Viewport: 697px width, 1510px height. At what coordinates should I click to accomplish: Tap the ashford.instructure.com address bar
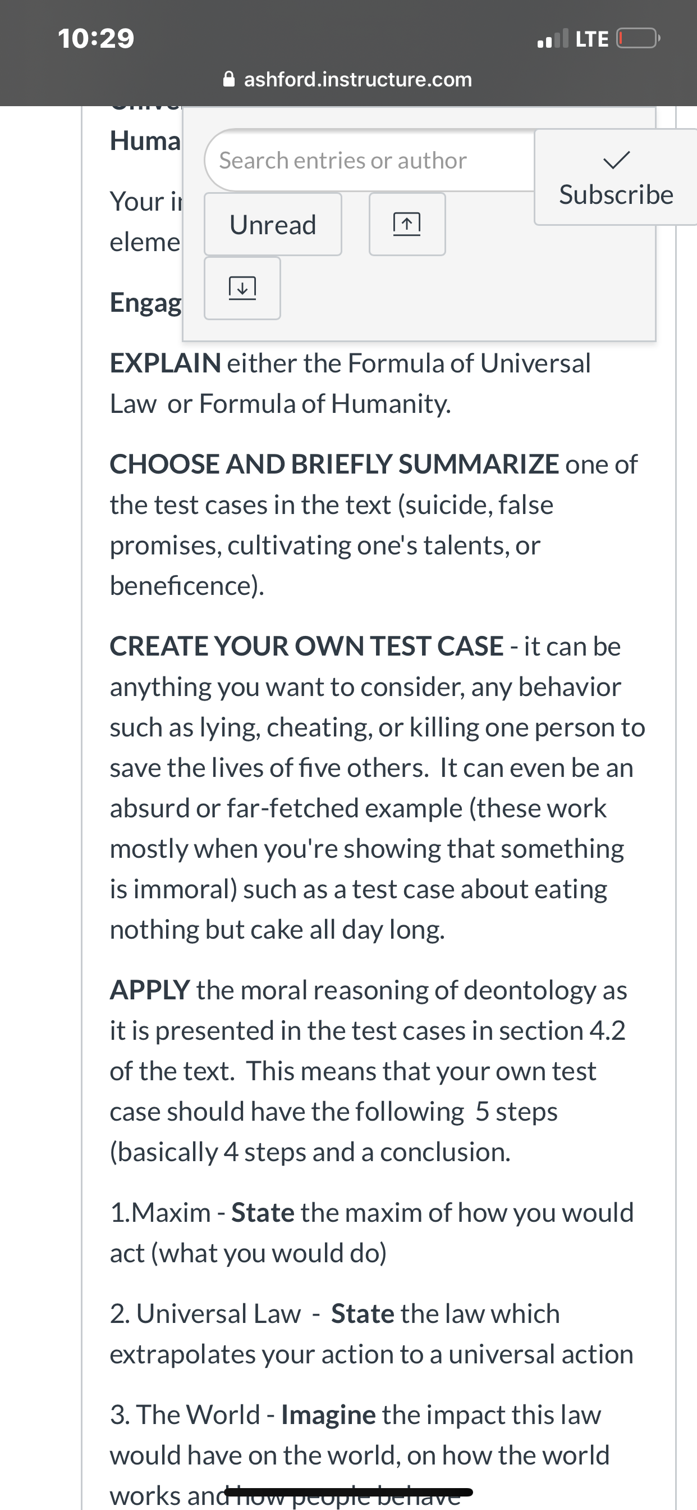[x=348, y=79]
